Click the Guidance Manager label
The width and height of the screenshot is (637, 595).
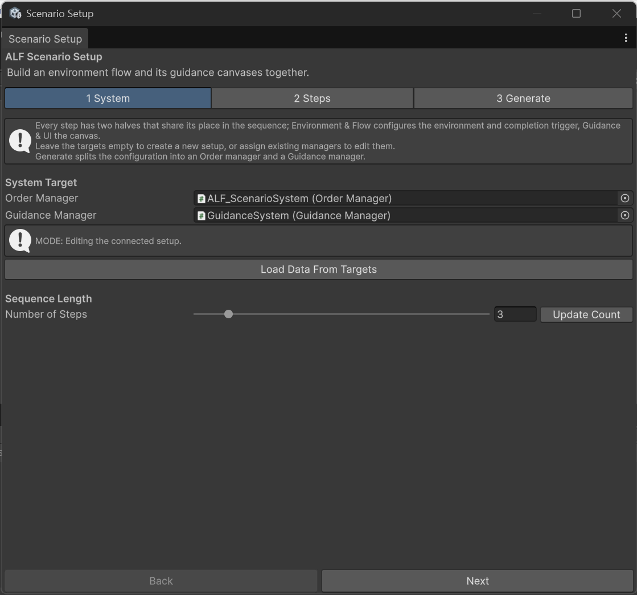click(x=51, y=215)
